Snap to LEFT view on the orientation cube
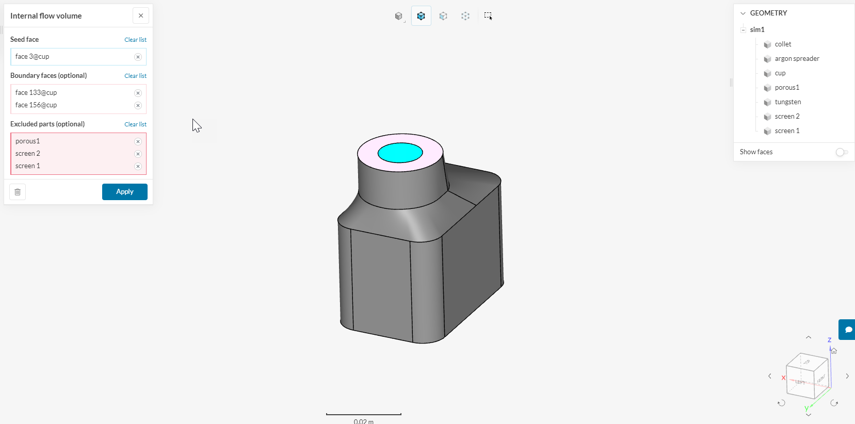 (x=800, y=382)
